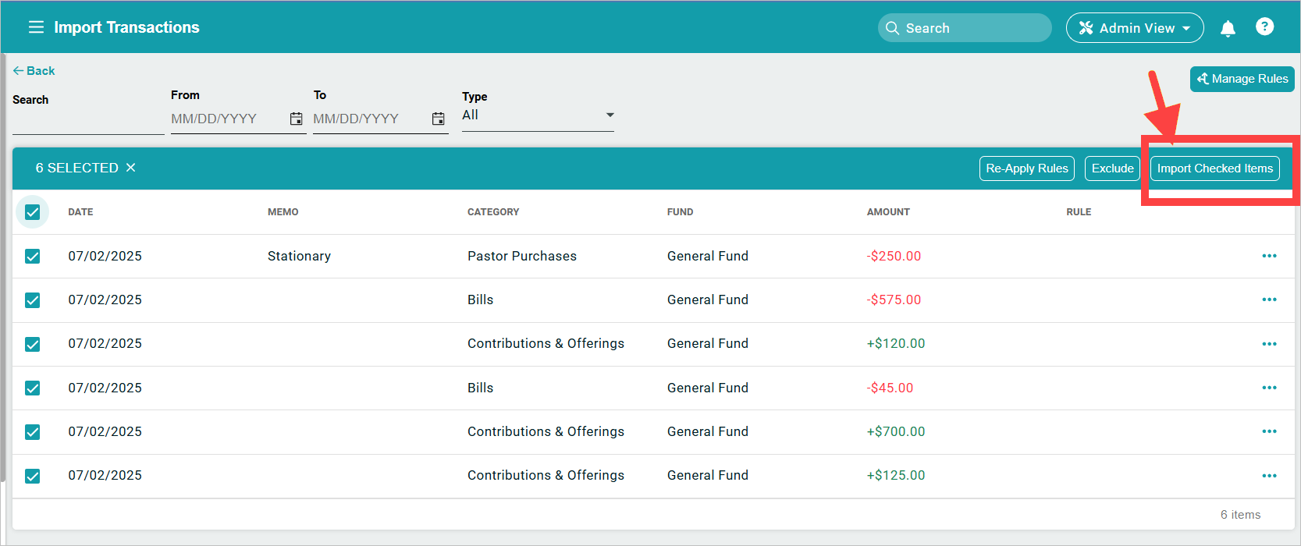Expand the Type dropdown
Screen dimensions: 1301x546
(x=538, y=115)
